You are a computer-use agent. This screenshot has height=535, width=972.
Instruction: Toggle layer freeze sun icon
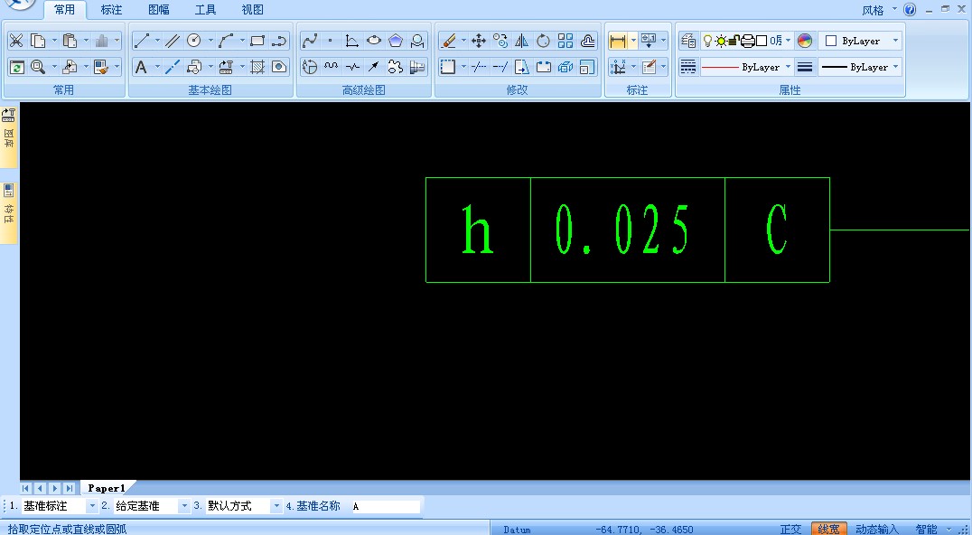(x=720, y=41)
